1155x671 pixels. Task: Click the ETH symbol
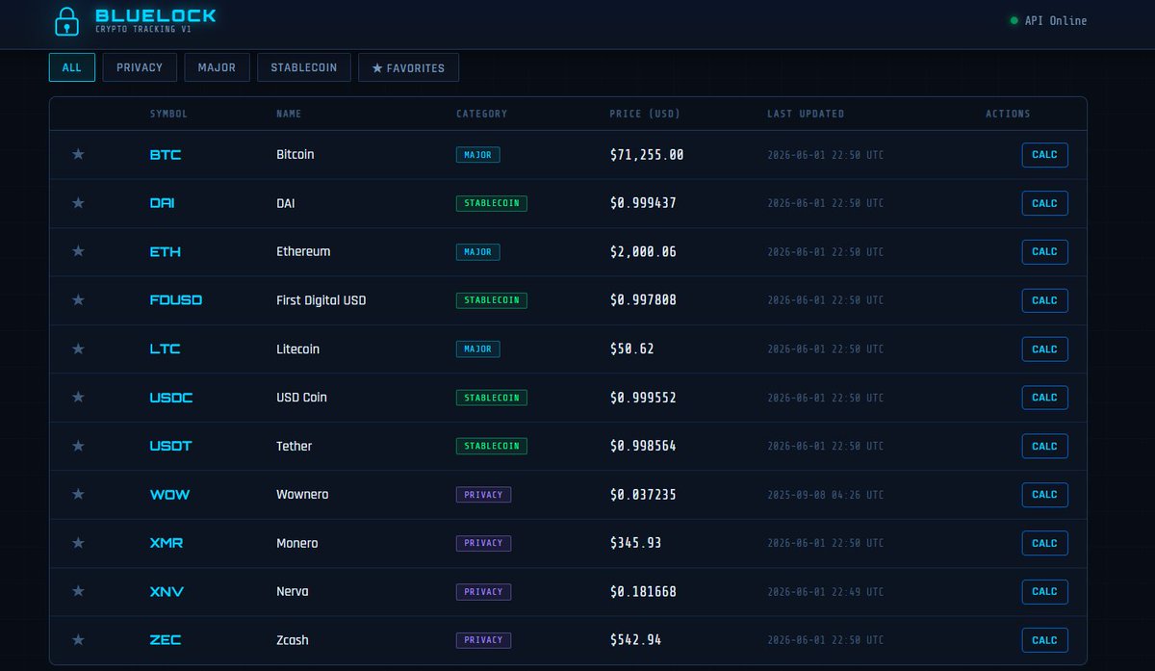pos(166,251)
